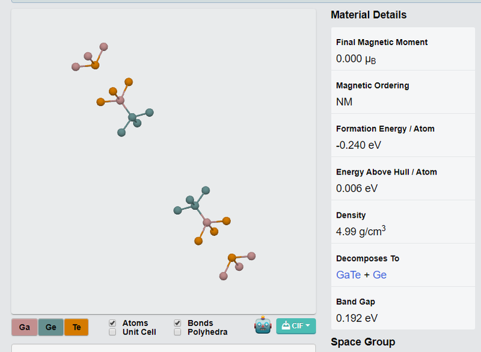The width and height of the screenshot is (481, 352).
Task: Select the 4.99 g/cm³ density value
Action: (x=361, y=231)
